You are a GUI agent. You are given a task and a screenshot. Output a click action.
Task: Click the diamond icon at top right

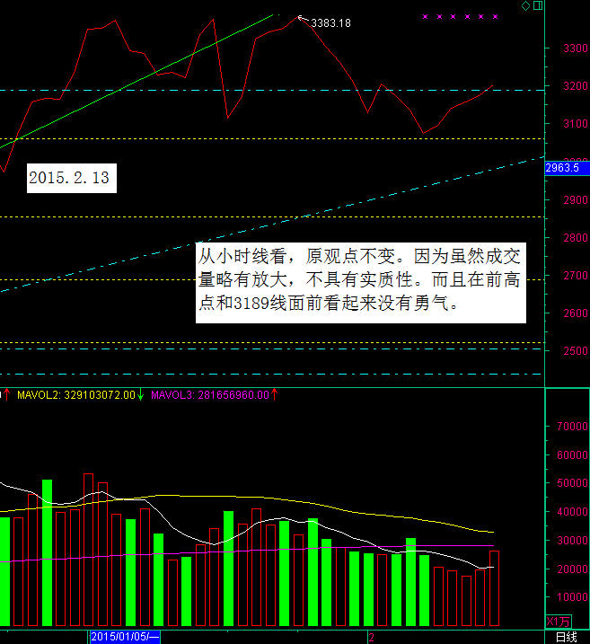(525, 6)
